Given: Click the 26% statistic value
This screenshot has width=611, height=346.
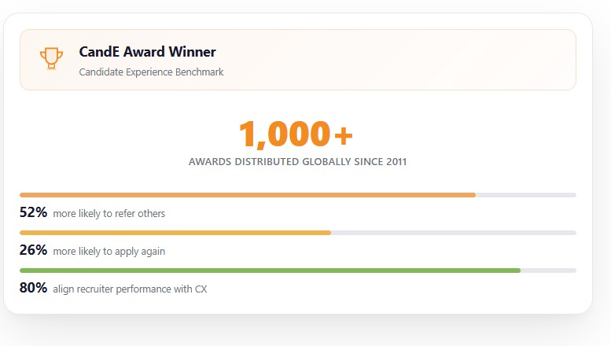Looking at the screenshot, I should click(34, 250).
